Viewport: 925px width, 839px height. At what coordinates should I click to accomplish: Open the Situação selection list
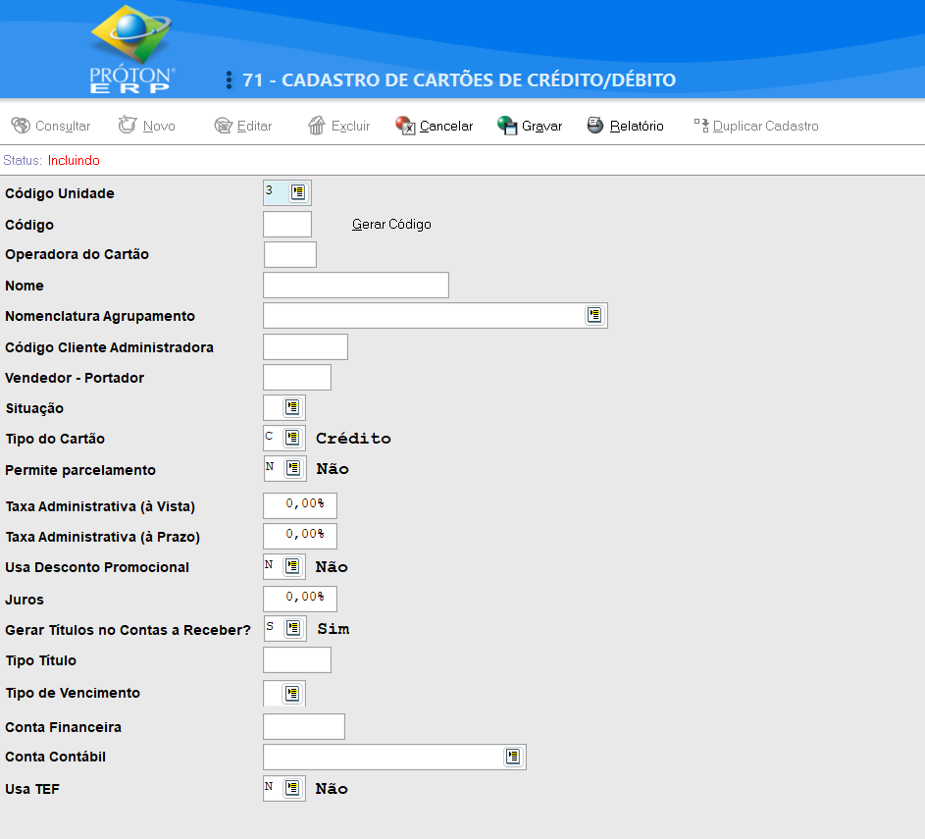292,407
